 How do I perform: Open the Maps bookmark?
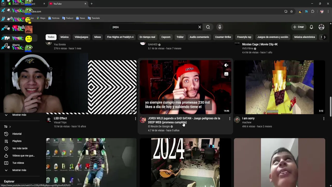(x=41, y=18)
